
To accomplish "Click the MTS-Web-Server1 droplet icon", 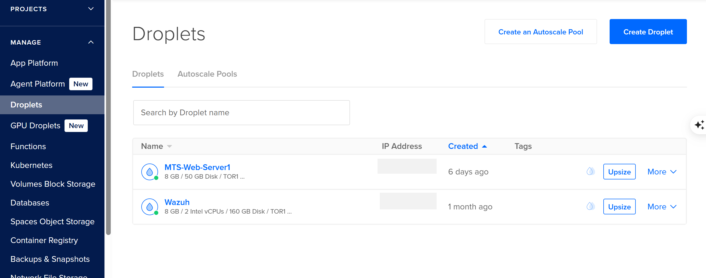I will tap(149, 172).
